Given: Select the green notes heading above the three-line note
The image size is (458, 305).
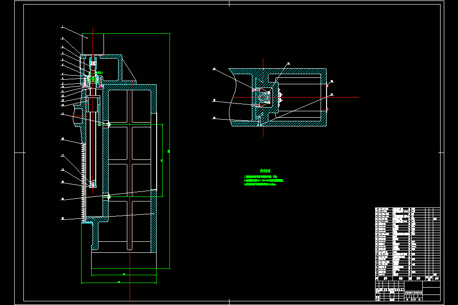Looking at the screenshot, I should (266, 171).
